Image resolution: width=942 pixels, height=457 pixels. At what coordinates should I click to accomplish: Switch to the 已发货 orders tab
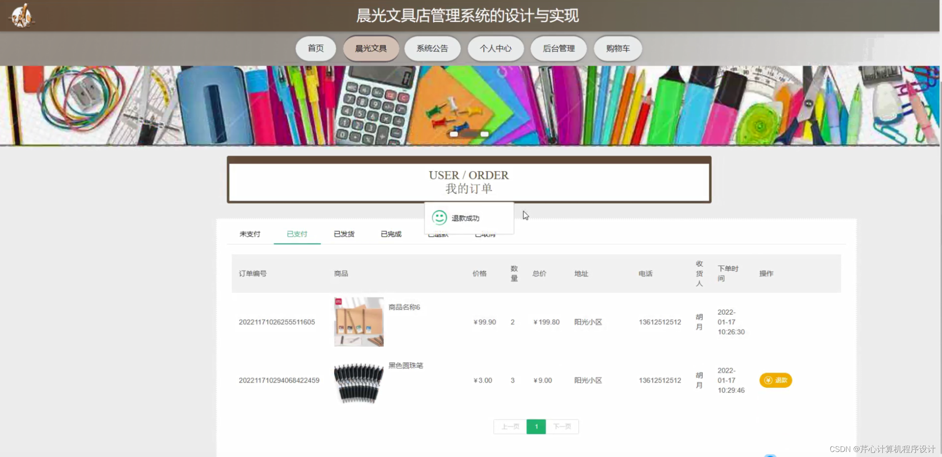(344, 234)
